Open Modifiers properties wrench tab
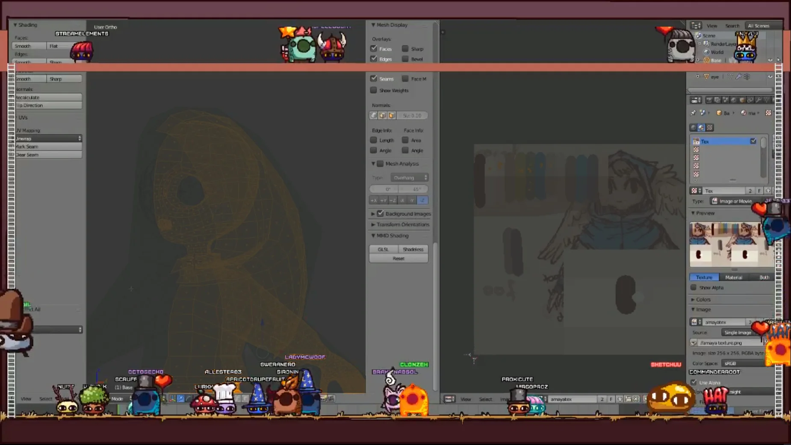The height and width of the screenshot is (445, 791). click(759, 100)
